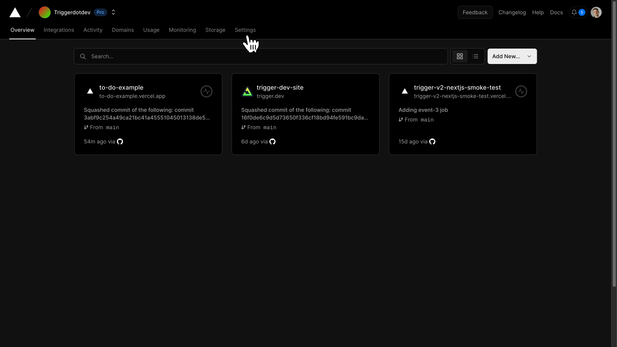Click the page vertical scrollbar

coord(614,143)
